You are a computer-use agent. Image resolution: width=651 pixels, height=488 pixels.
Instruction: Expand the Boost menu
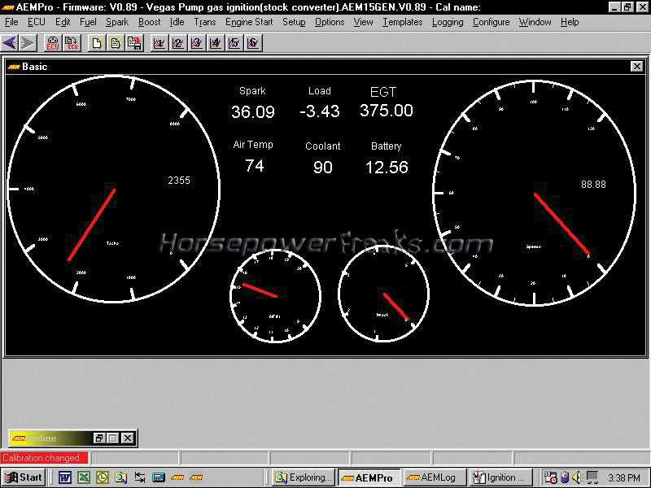click(149, 22)
